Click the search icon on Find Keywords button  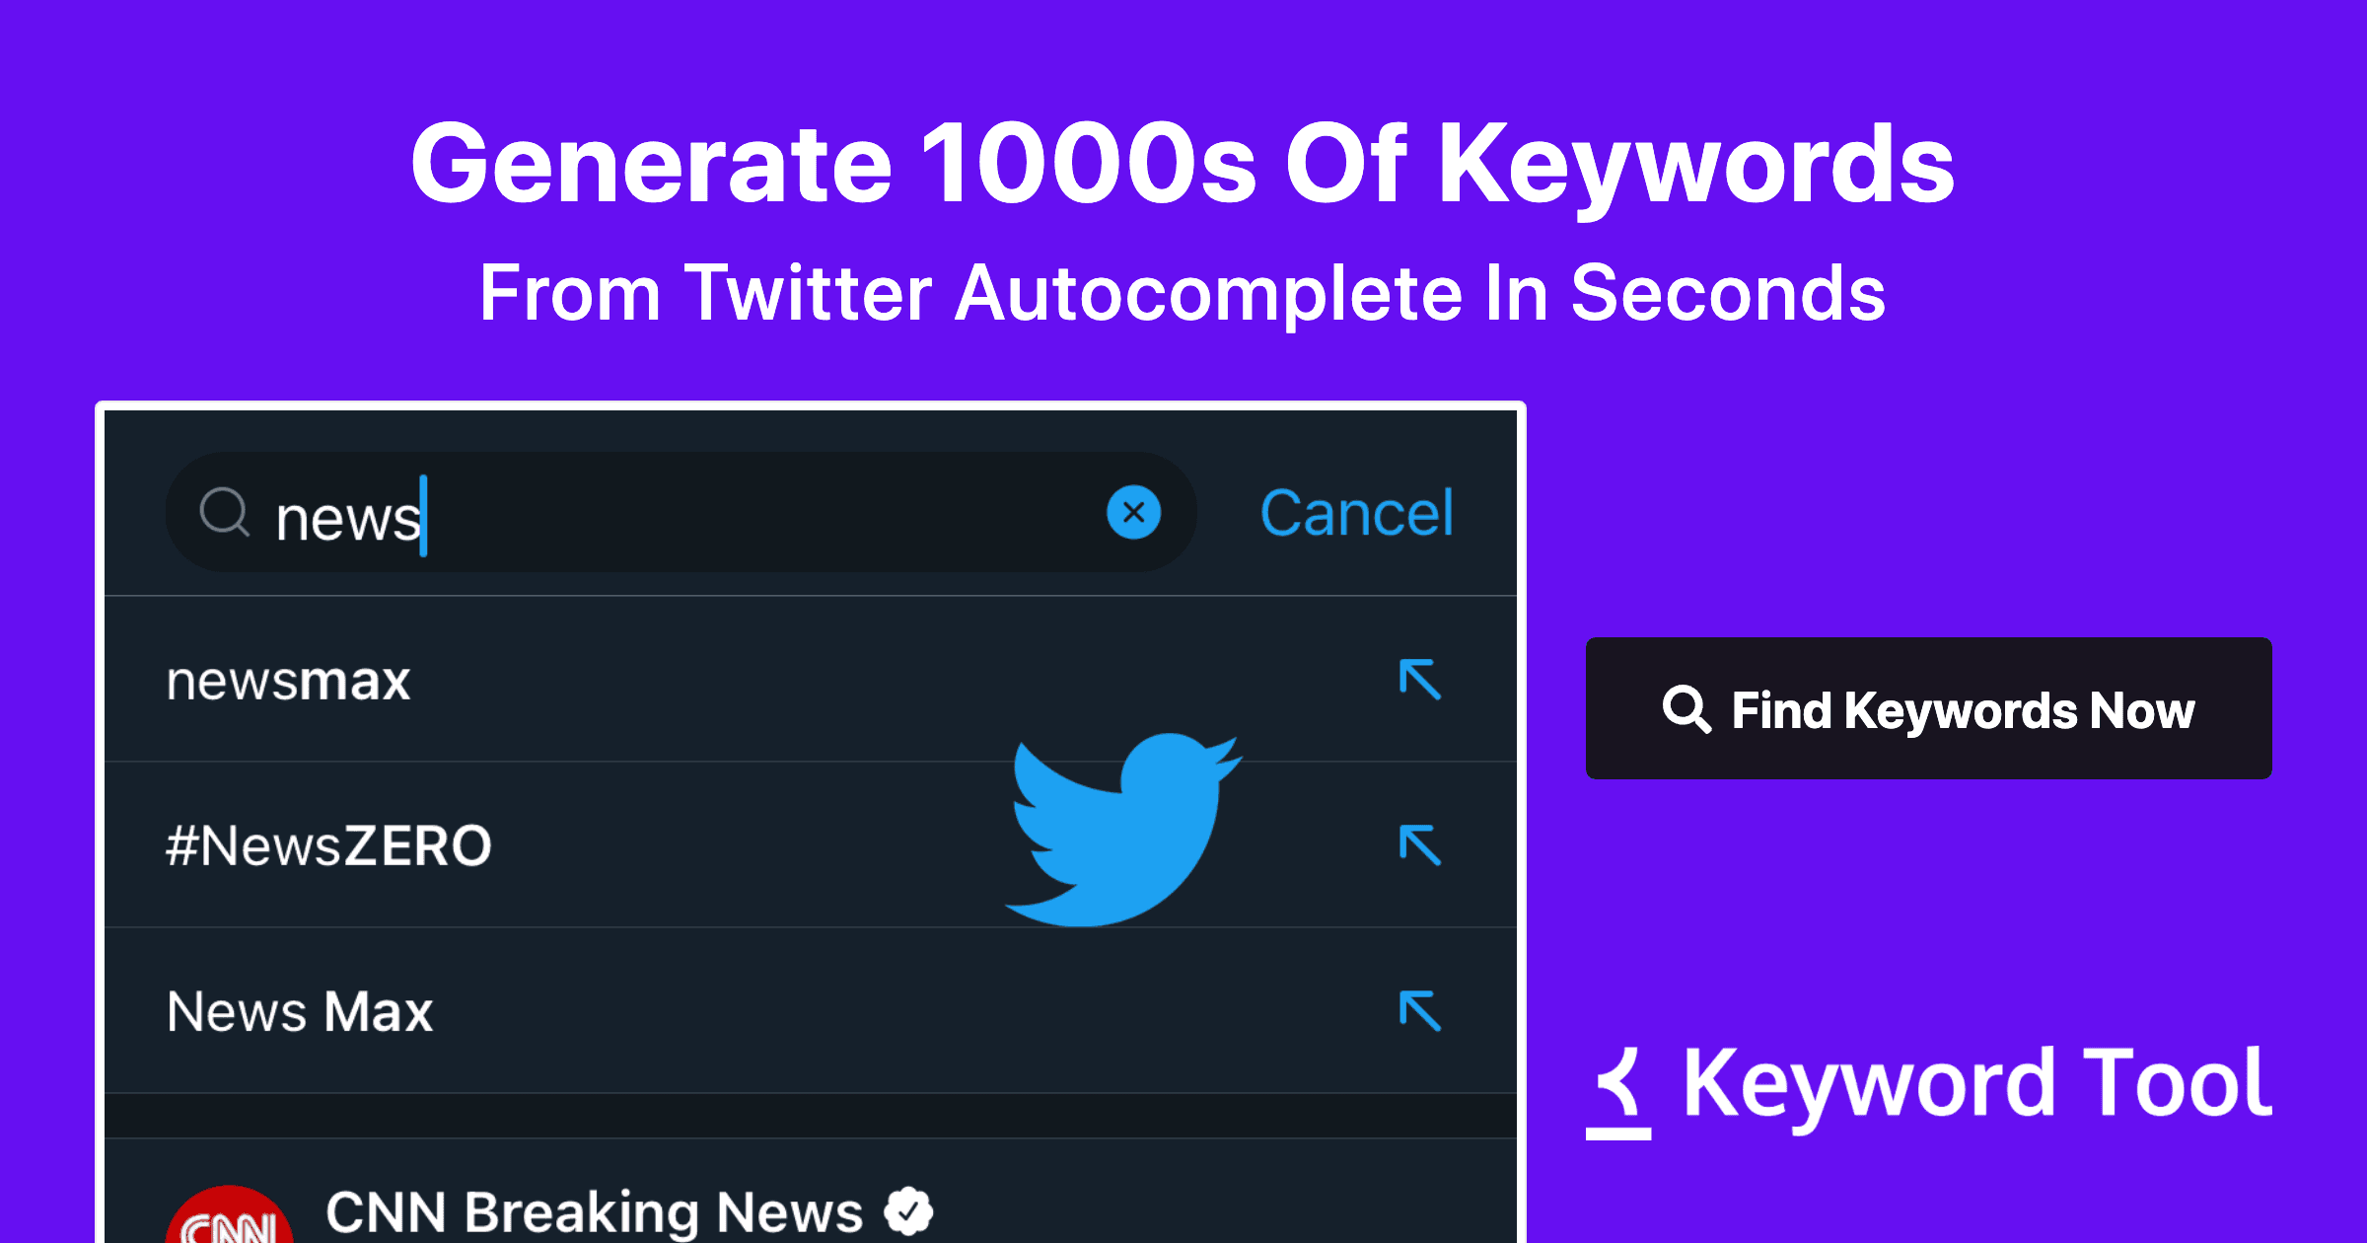pos(1686,709)
